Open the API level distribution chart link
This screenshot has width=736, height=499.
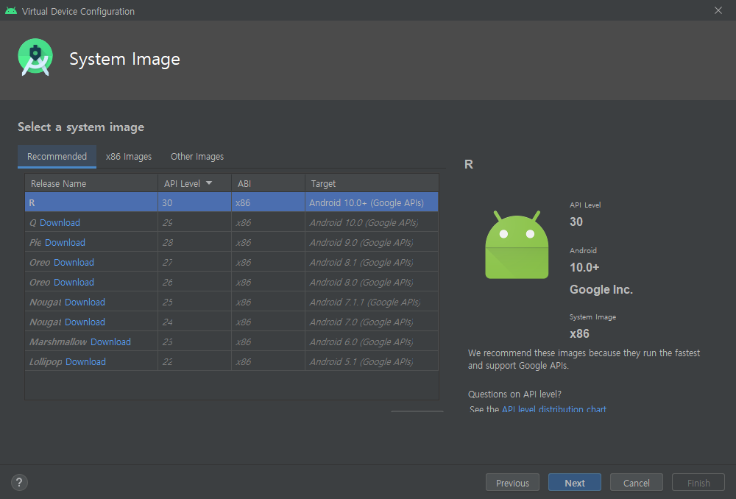pos(554,408)
